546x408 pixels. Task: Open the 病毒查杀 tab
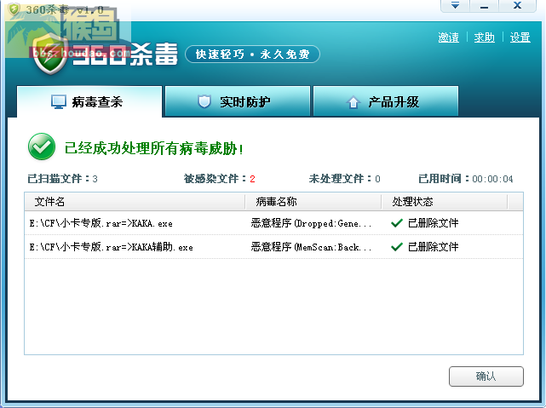click(x=89, y=101)
